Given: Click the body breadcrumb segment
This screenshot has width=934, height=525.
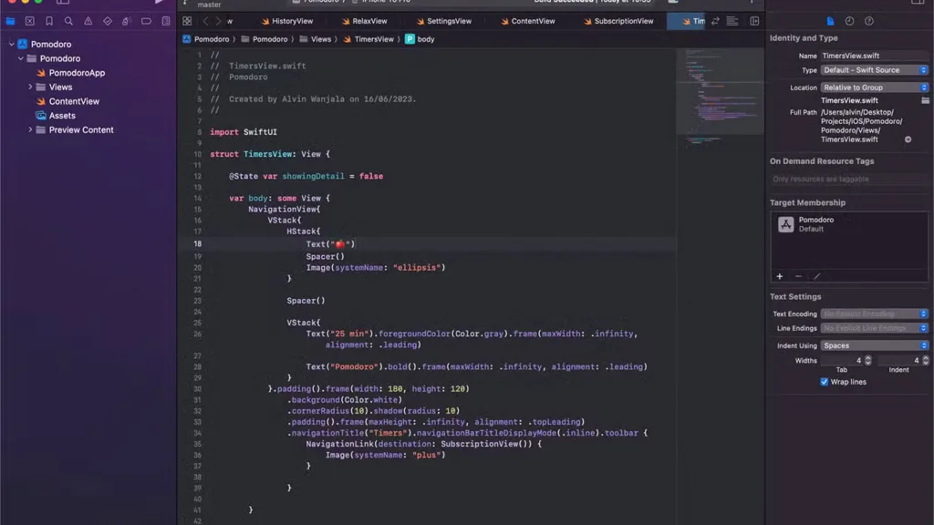Looking at the screenshot, I should pyautogui.click(x=420, y=39).
